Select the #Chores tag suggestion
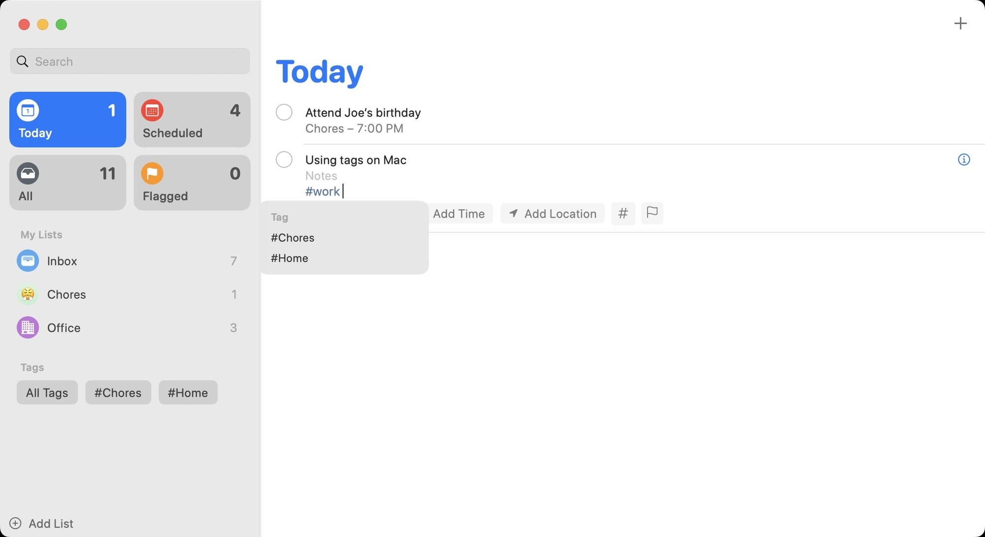This screenshot has height=537, width=985. point(293,237)
